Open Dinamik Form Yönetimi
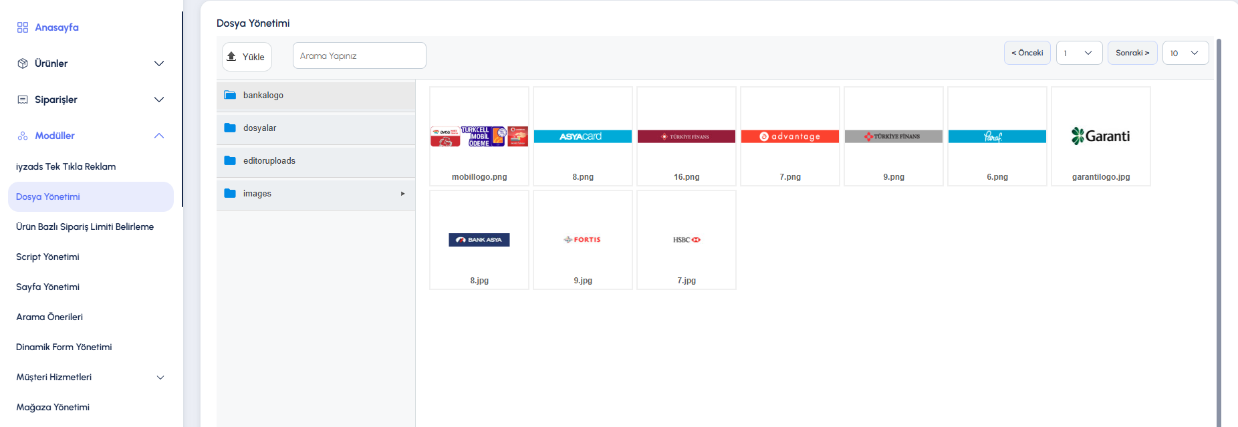Screen dimensions: 1238x427 click(64, 347)
